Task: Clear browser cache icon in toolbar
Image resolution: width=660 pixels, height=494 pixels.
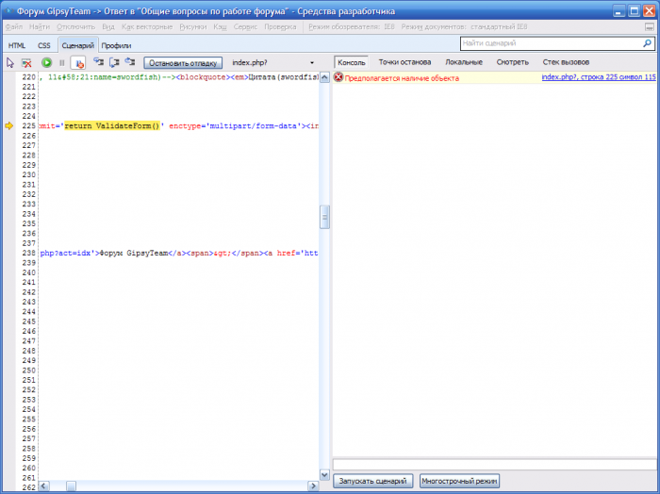Action: point(26,63)
